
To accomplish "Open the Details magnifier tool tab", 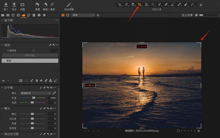I will (28, 15).
